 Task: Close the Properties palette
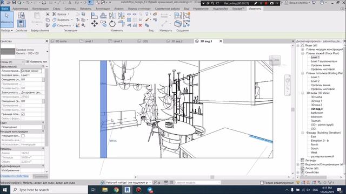pos(47,41)
